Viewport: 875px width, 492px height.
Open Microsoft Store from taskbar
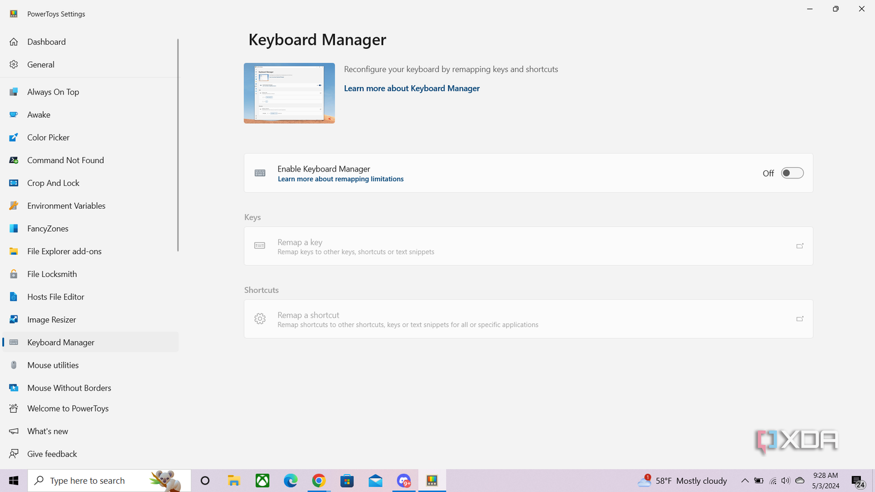click(347, 481)
